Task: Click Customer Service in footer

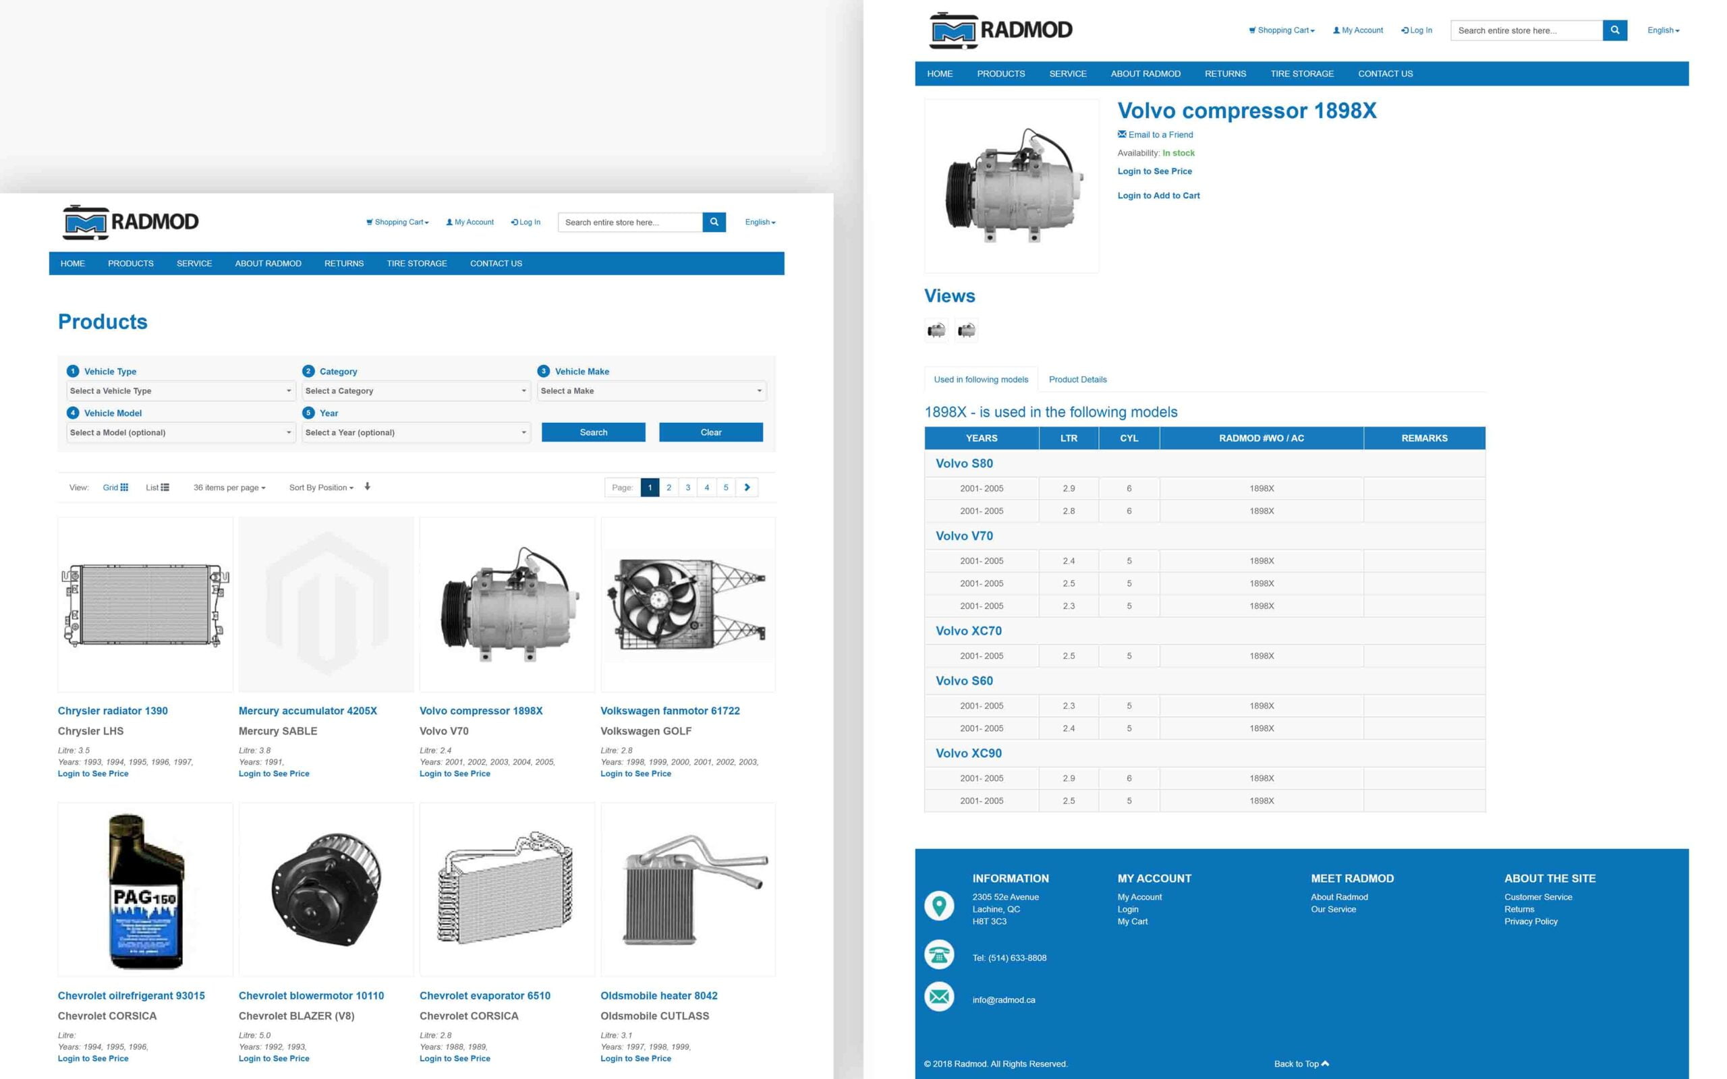Action: (x=1538, y=897)
